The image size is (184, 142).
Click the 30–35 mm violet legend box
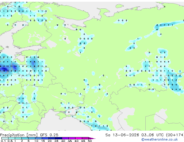(65, 138)
